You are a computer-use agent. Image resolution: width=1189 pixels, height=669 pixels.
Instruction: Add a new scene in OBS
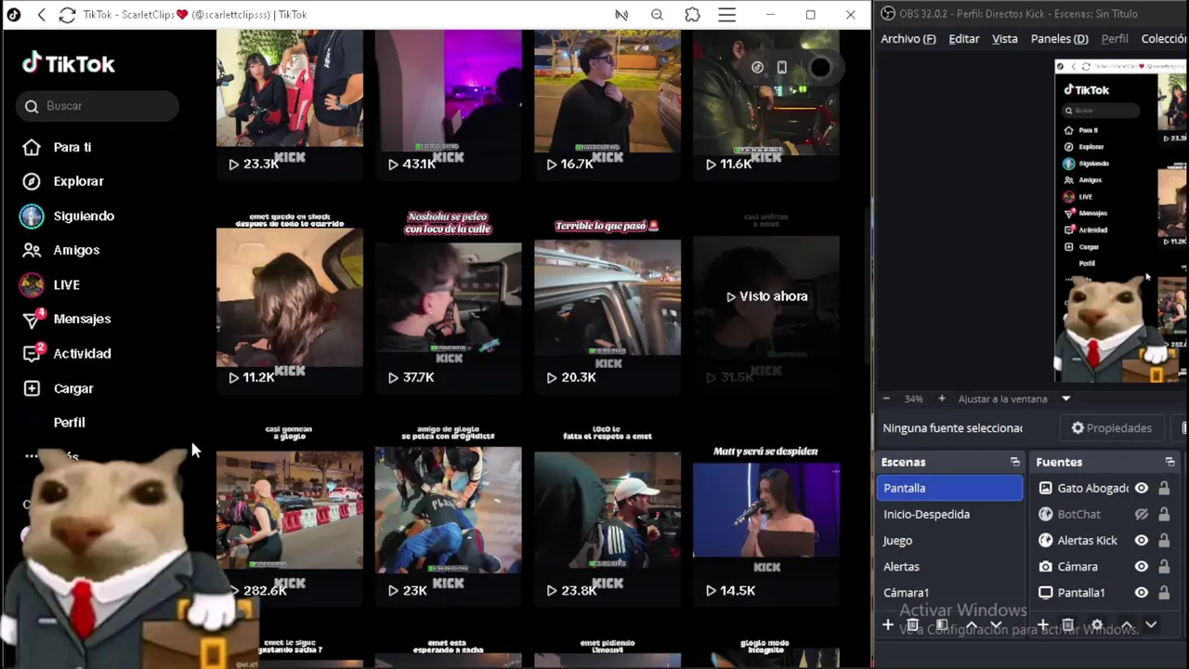tap(887, 625)
